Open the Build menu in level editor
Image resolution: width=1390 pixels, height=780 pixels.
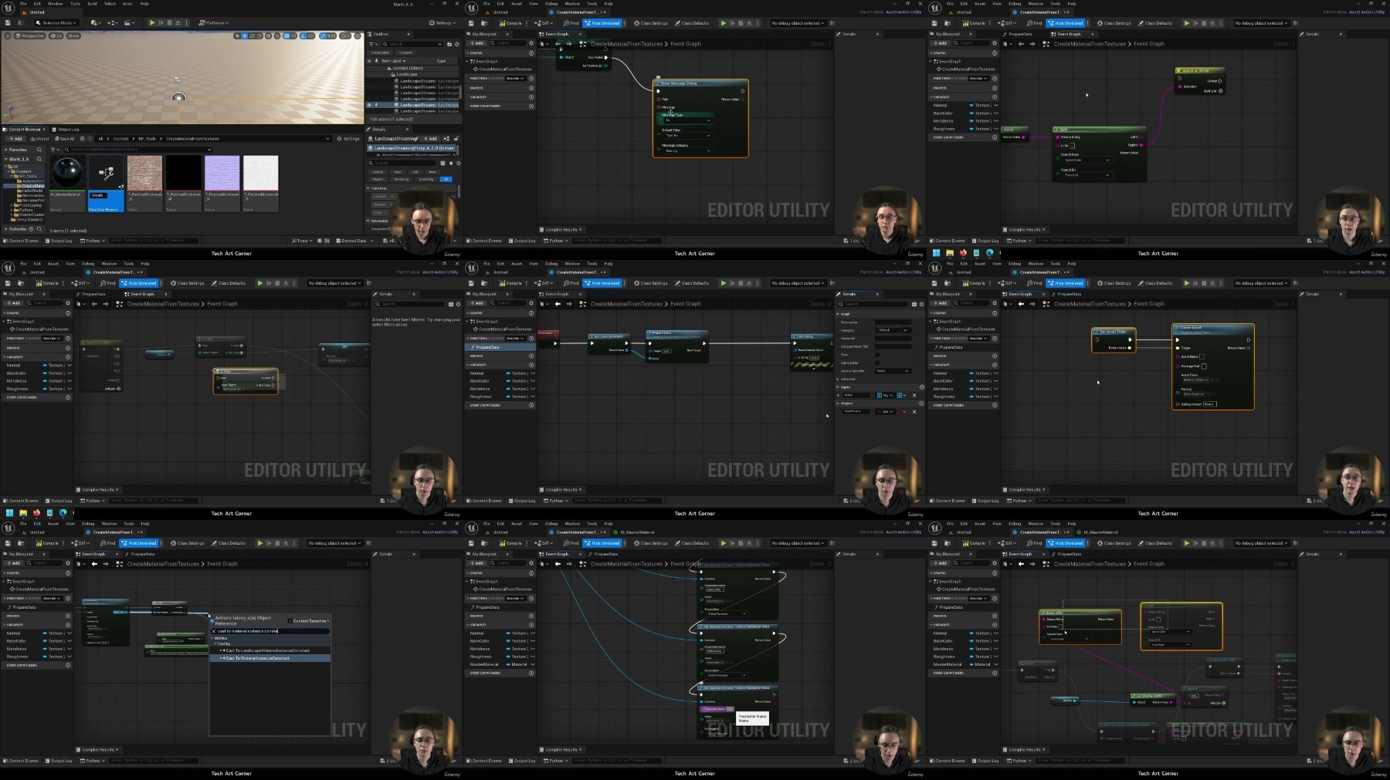pos(93,4)
